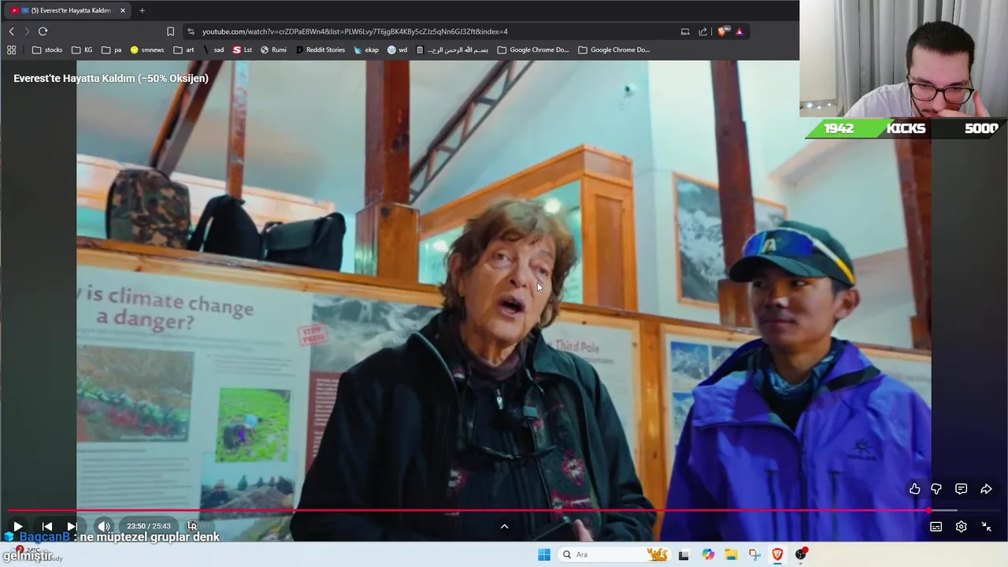
Task: Open the site settings icon in address bar
Action: [191, 31]
